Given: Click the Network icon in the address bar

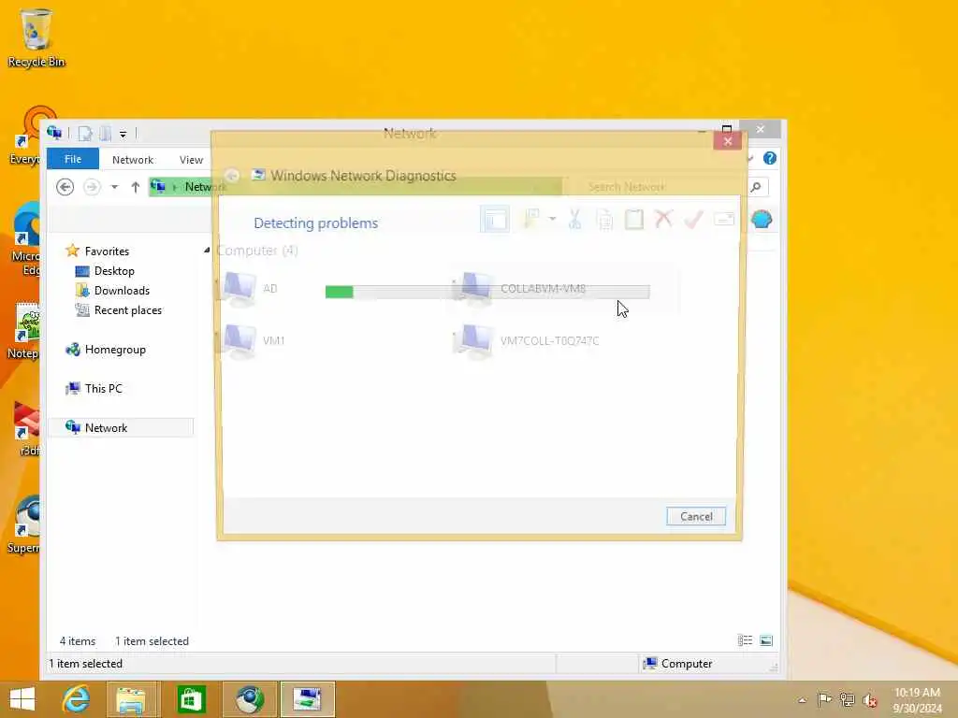Looking at the screenshot, I should coord(158,186).
